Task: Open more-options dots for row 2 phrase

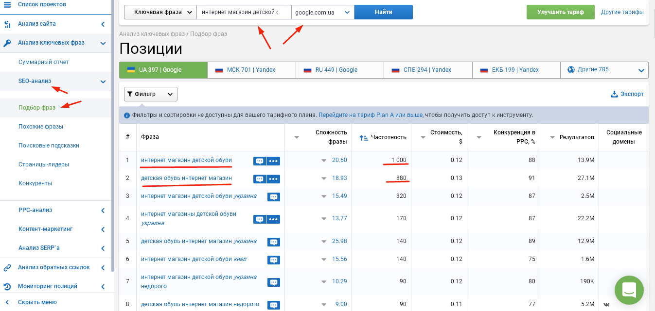Action: (x=274, y=179)
